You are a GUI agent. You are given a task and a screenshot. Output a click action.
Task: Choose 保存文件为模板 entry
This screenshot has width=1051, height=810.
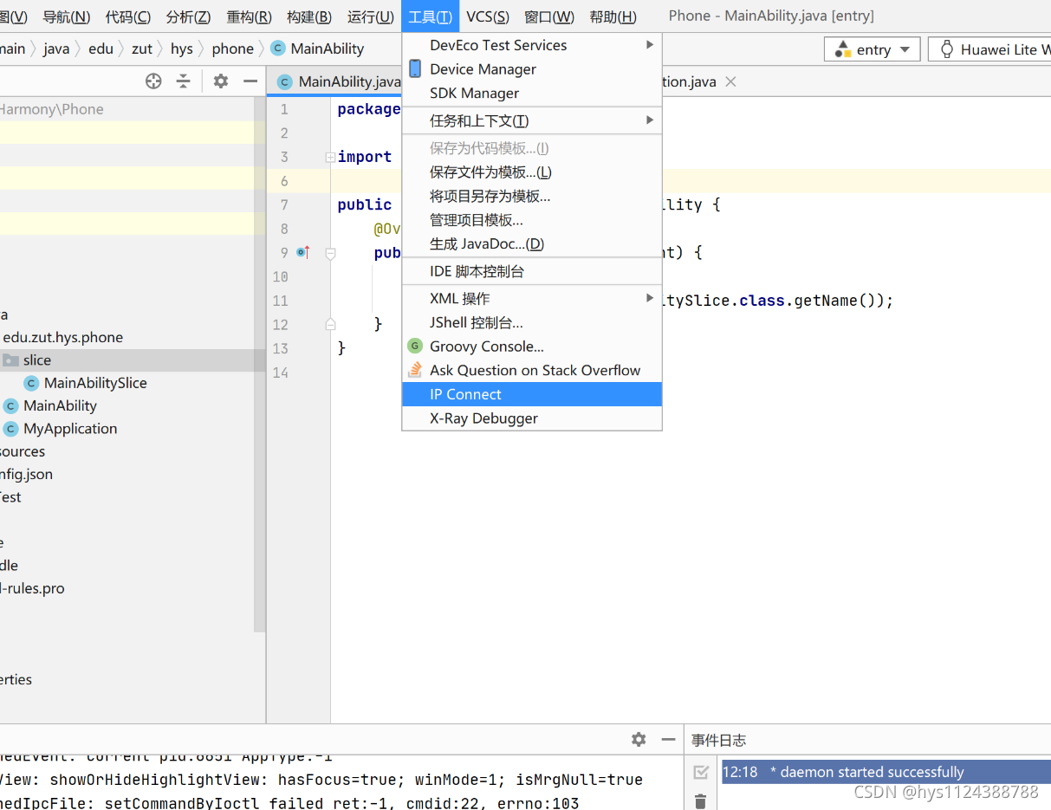[x=532, y=172]
